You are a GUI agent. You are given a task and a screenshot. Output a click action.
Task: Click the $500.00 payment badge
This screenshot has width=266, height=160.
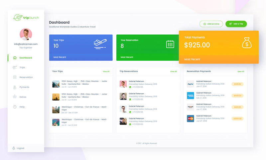237,84
